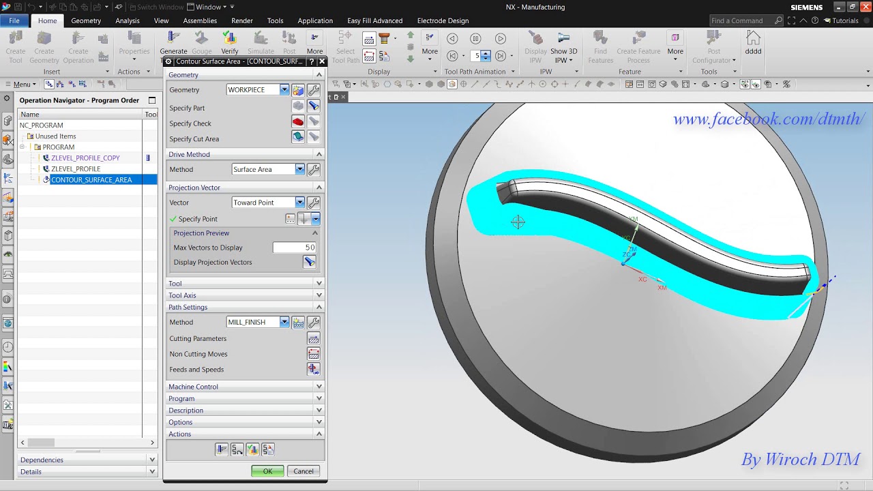Viewport: 873px width, 491px height.
Task: Select CONTOUR_SURFACE_AREA operation
Action: point(91,179)
